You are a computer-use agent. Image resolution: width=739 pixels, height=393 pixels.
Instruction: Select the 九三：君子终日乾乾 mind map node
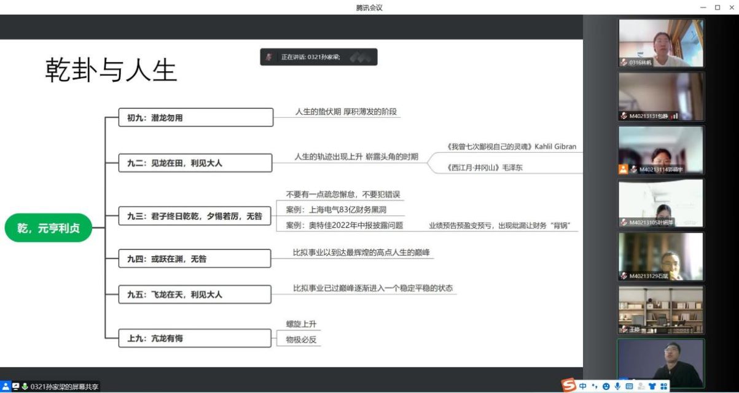pyautogui.click(x=195, y=216)
